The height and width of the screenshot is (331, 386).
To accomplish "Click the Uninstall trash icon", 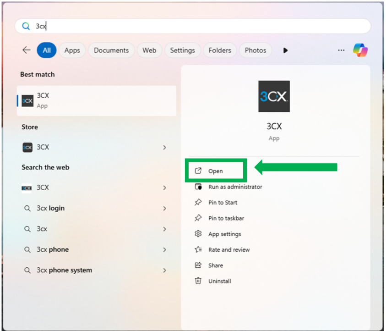I will pos(198,281).
